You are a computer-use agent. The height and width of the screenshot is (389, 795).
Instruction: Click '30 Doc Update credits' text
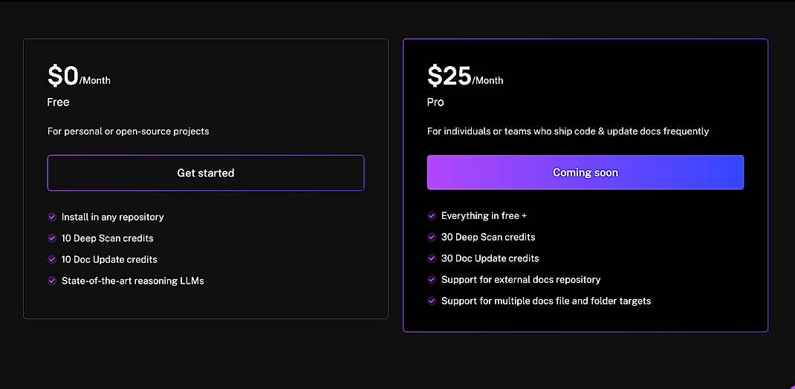(x=490, y=258)
